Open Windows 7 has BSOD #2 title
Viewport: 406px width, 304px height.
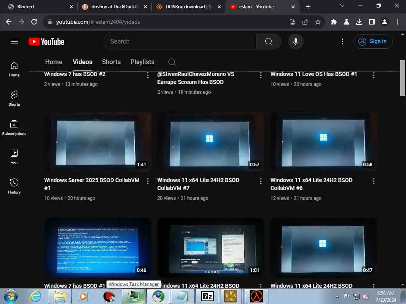pos(75,74)
